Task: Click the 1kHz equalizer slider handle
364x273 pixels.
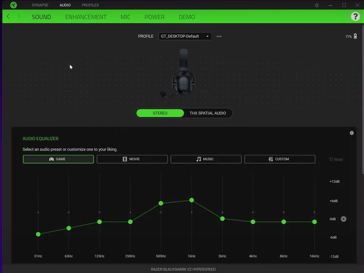Action: 192,200
